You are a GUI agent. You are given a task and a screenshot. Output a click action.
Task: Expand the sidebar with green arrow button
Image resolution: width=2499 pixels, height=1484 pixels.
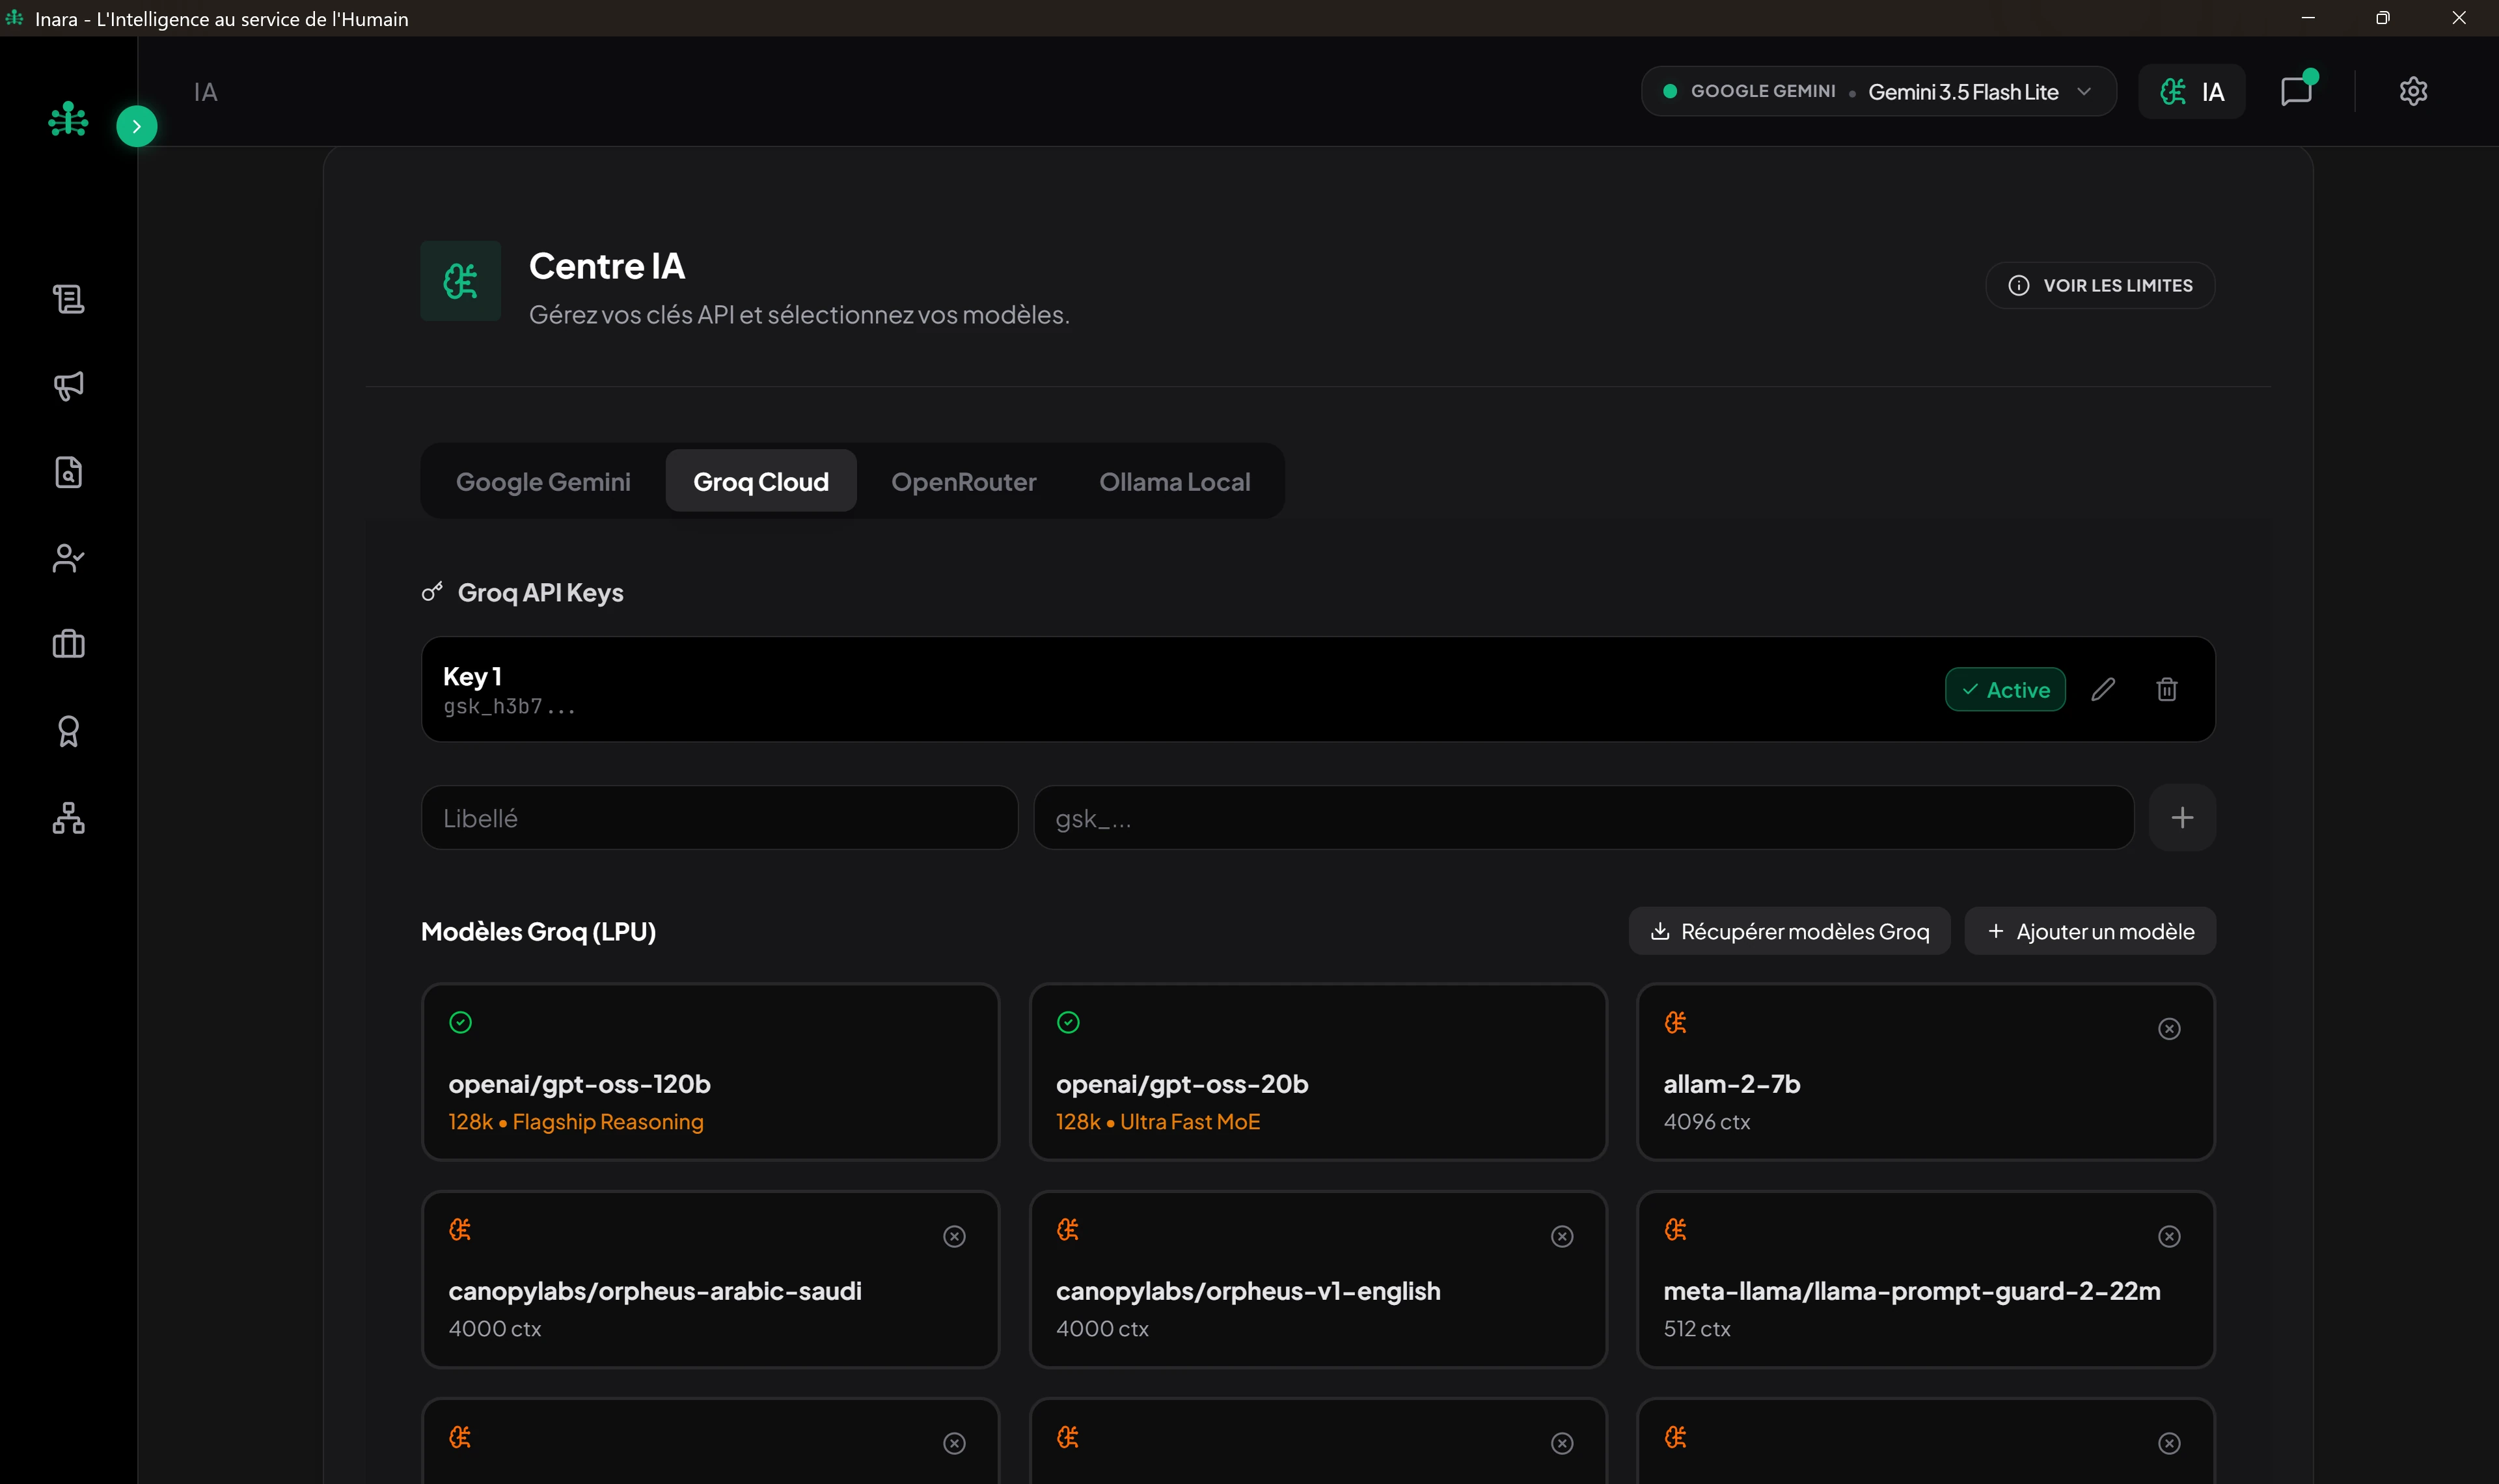click(137, 126)
